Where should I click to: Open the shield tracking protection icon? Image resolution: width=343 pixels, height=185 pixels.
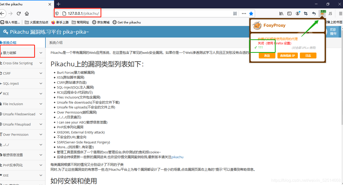pyautogui.click(x=57, y=14)
